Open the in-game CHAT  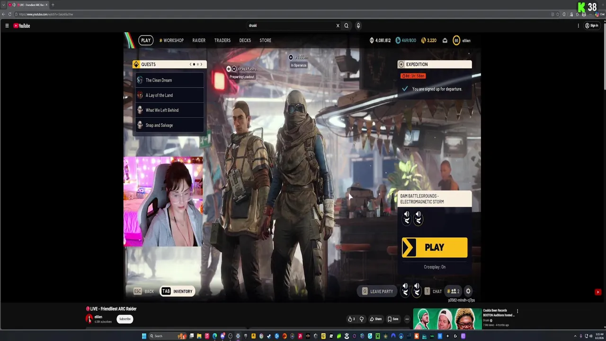coord(433,291)
